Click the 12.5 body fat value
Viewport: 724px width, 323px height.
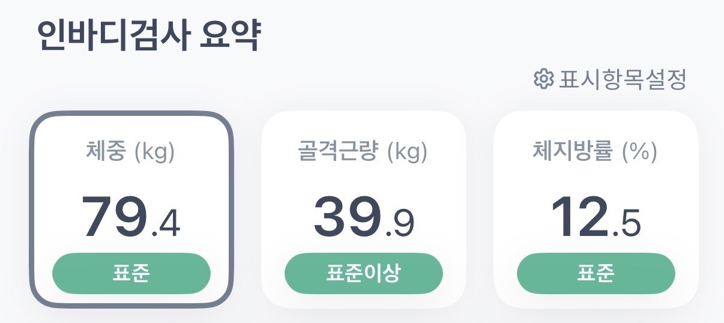(596, 217)
